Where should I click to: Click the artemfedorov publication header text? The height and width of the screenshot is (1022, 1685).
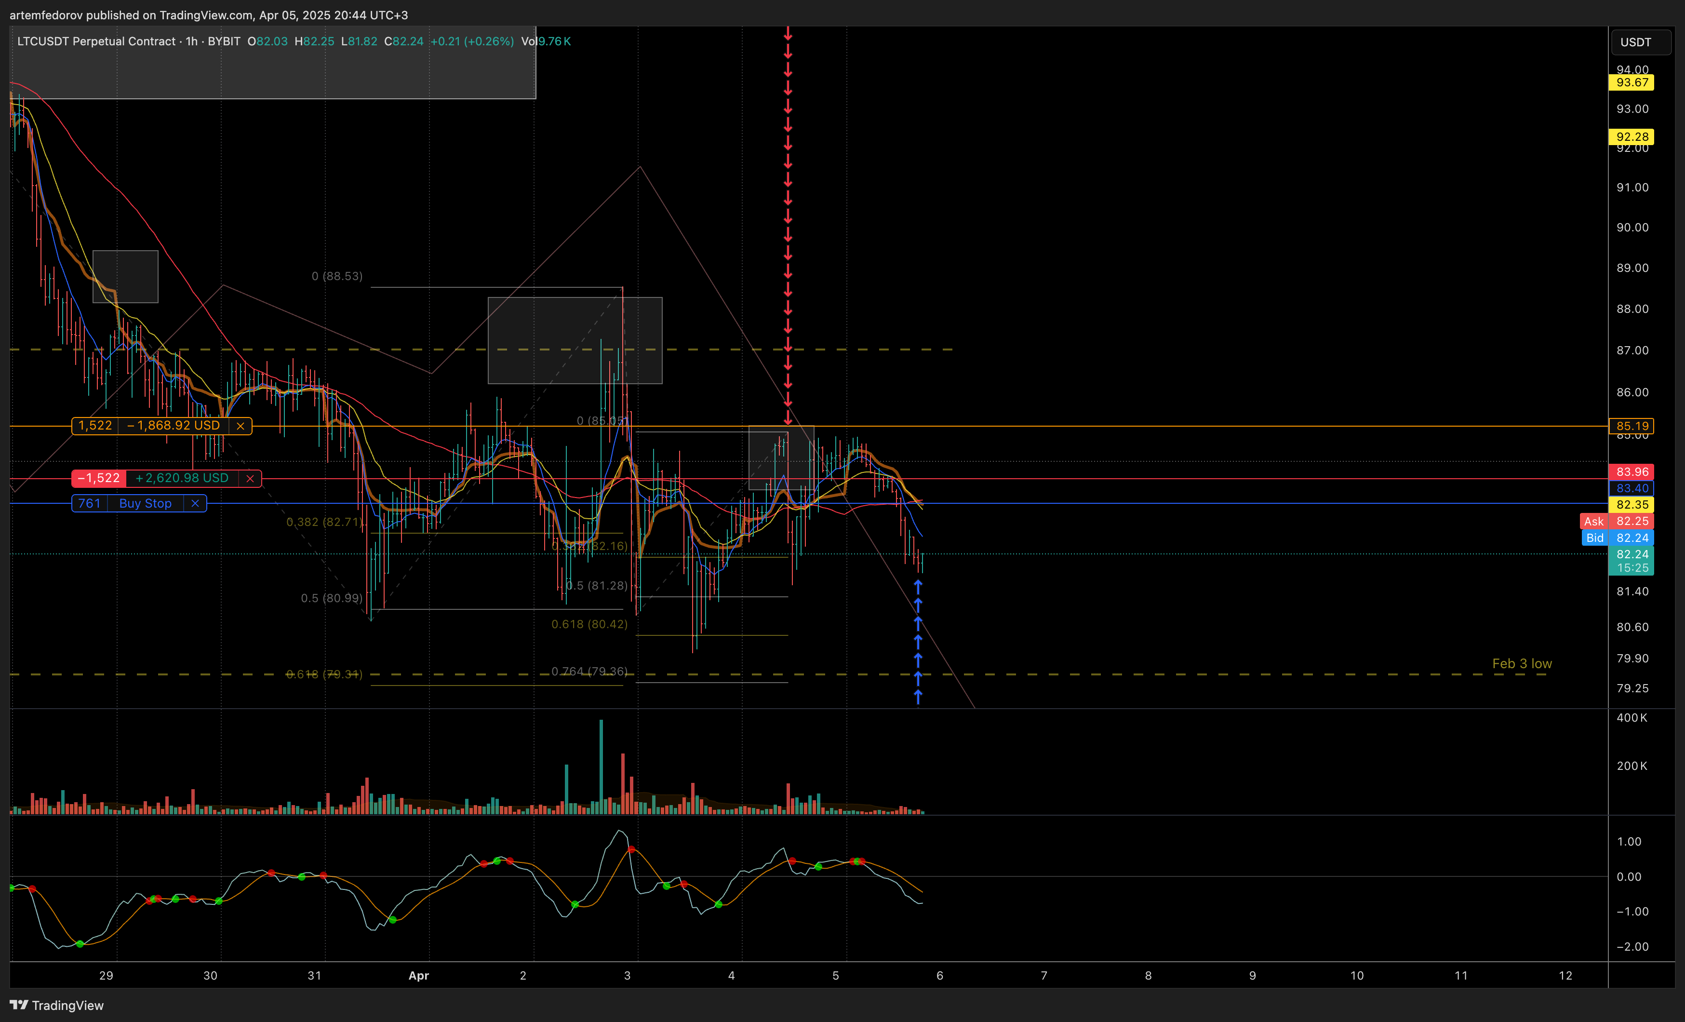pos(209,15)
